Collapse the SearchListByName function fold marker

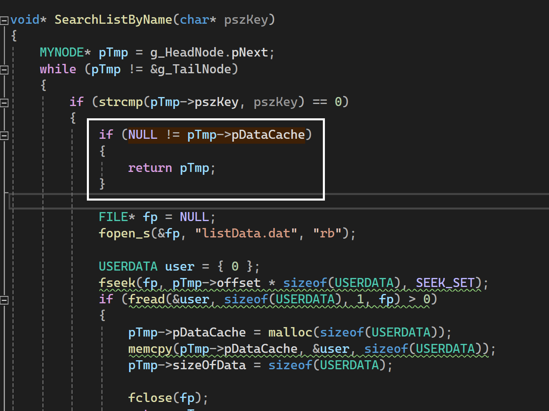pos(4,20)
